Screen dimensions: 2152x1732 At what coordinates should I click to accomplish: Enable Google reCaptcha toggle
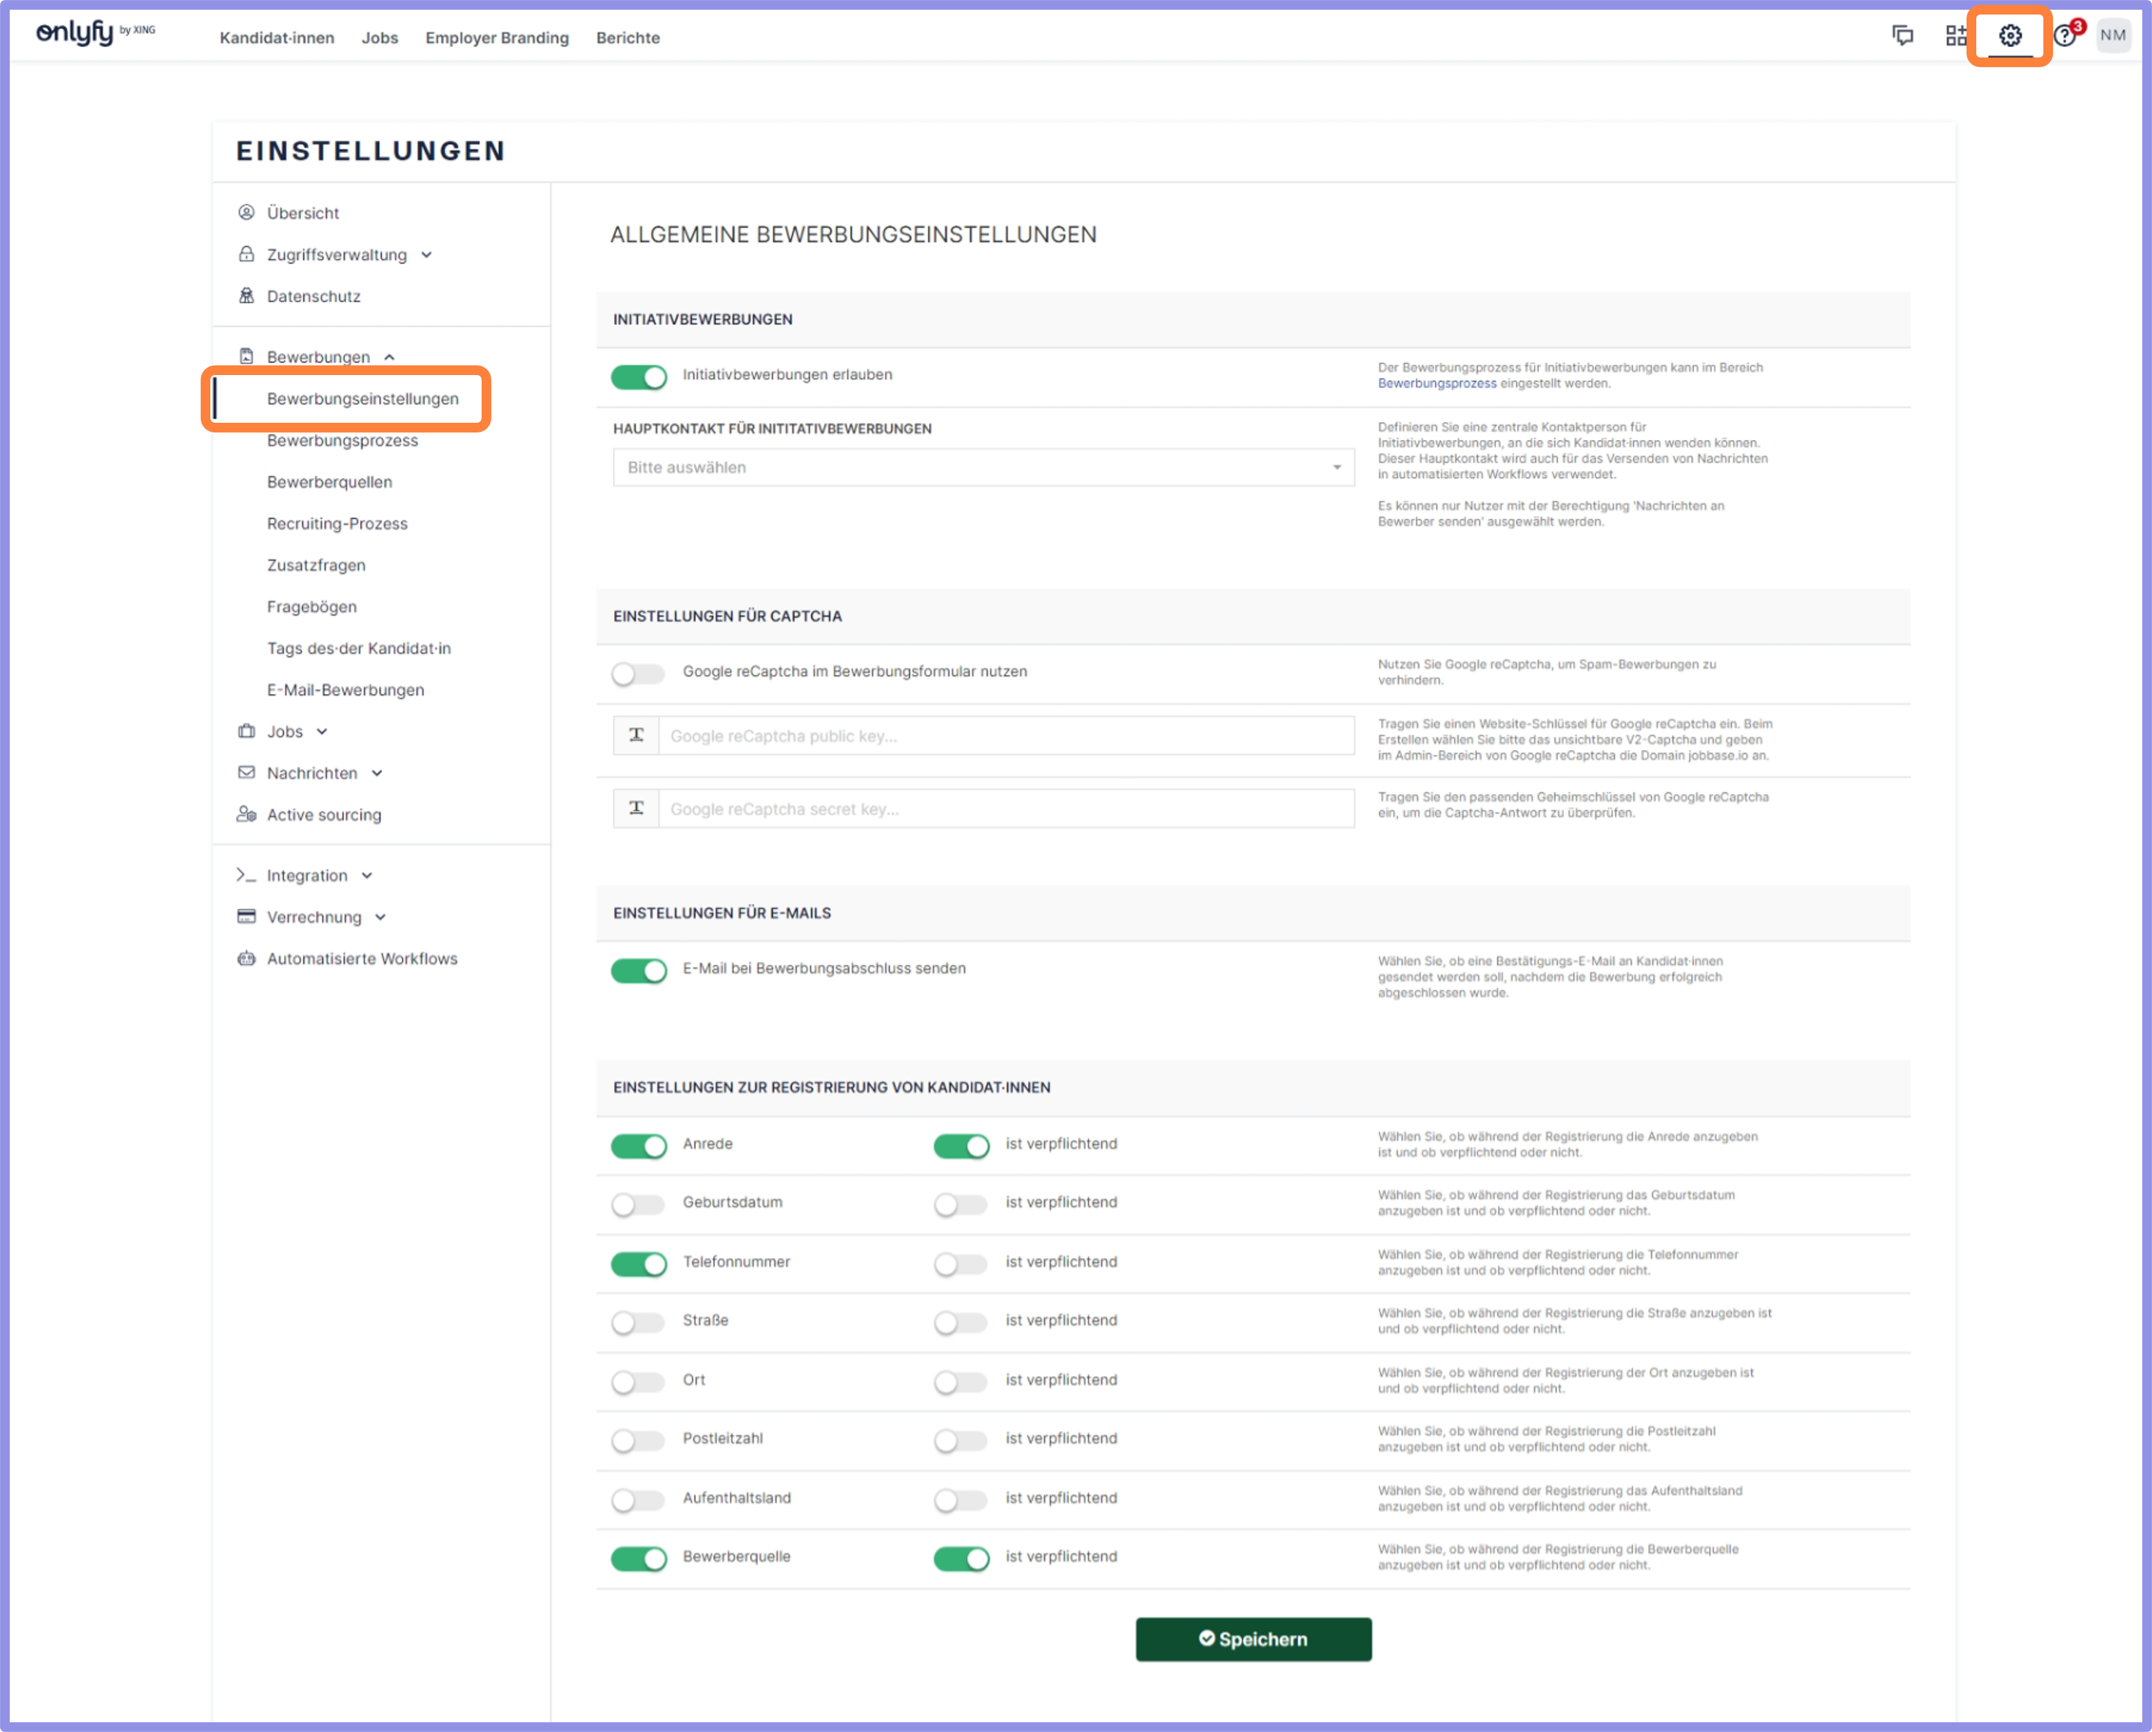[639, 674]
